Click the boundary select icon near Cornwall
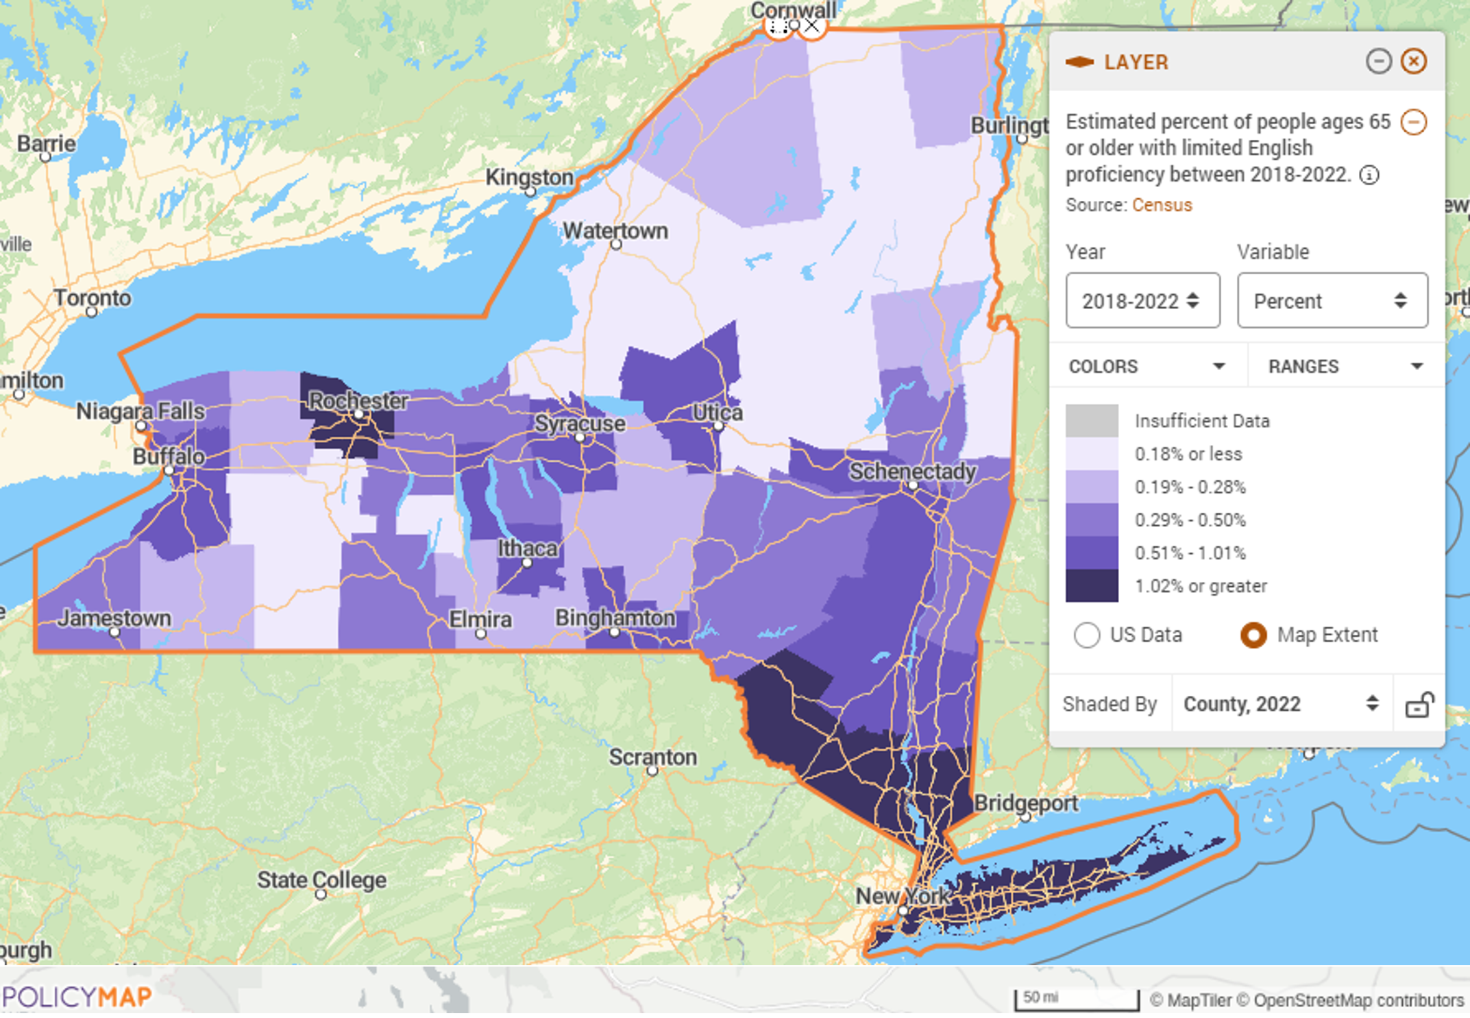Viewport: 1470px width, 1018px height. [777, 27]
